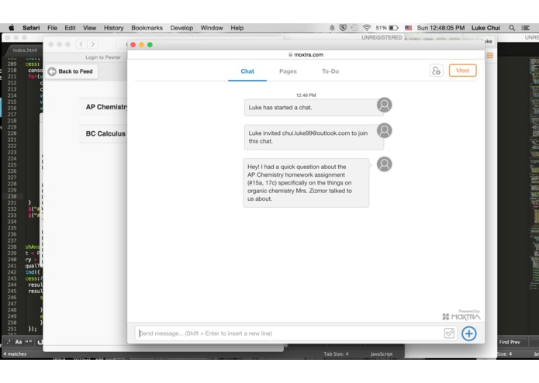Click avatar beside the invite message
The height and width of the screenshot is (383, 539).
(x=385, y=130)
